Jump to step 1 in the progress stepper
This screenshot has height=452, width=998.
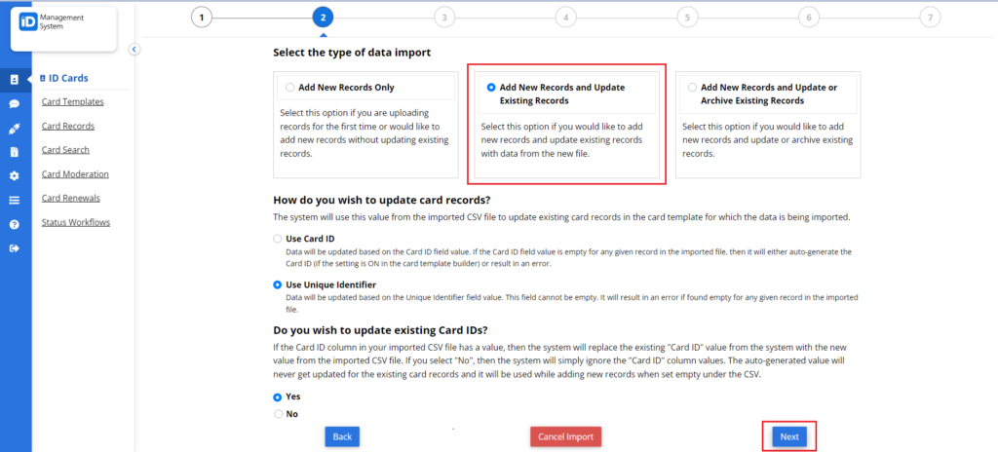[x=201, y=17]
